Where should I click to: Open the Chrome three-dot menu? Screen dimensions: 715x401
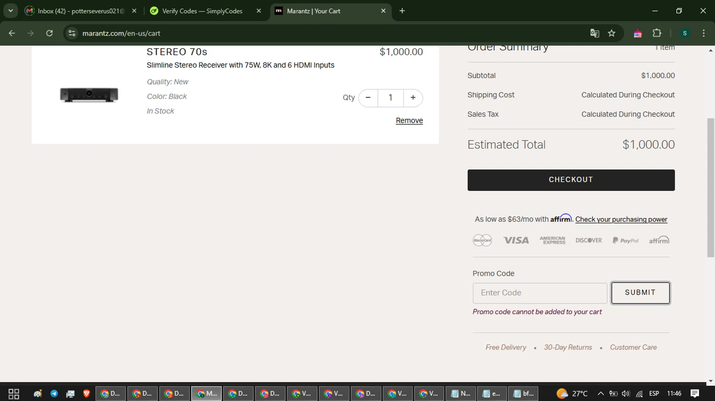(704, 33)
